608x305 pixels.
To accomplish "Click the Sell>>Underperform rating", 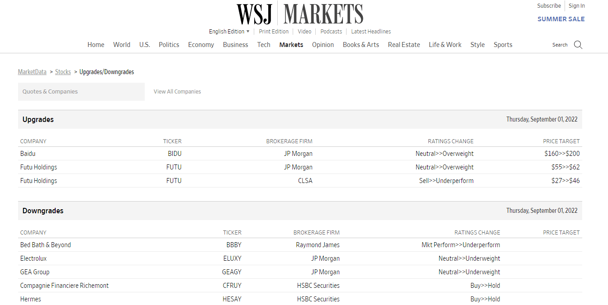I will (x=446, y=181).
